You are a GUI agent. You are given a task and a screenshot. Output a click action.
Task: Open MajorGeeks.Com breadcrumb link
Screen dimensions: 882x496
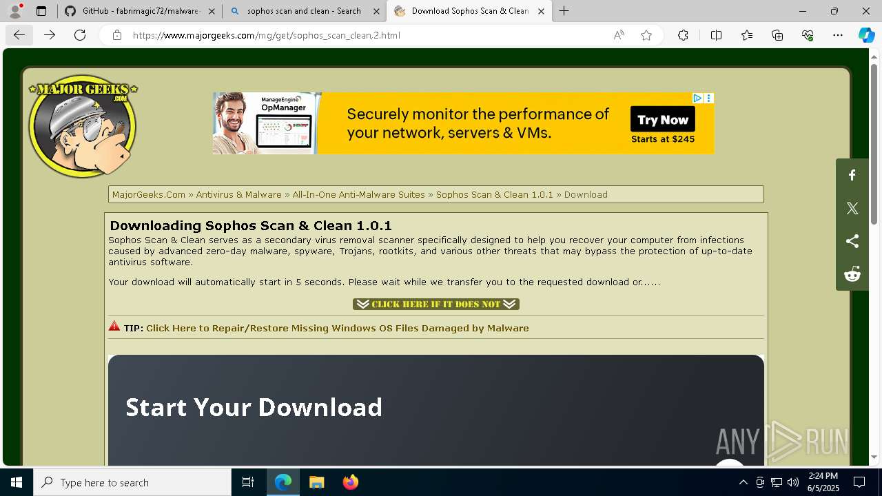[x=149, y=194]
